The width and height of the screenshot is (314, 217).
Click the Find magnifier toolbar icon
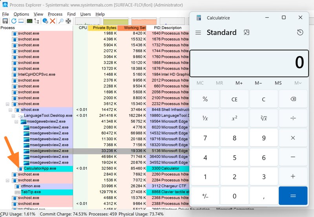pyautogui.click(x=61, y=21)
